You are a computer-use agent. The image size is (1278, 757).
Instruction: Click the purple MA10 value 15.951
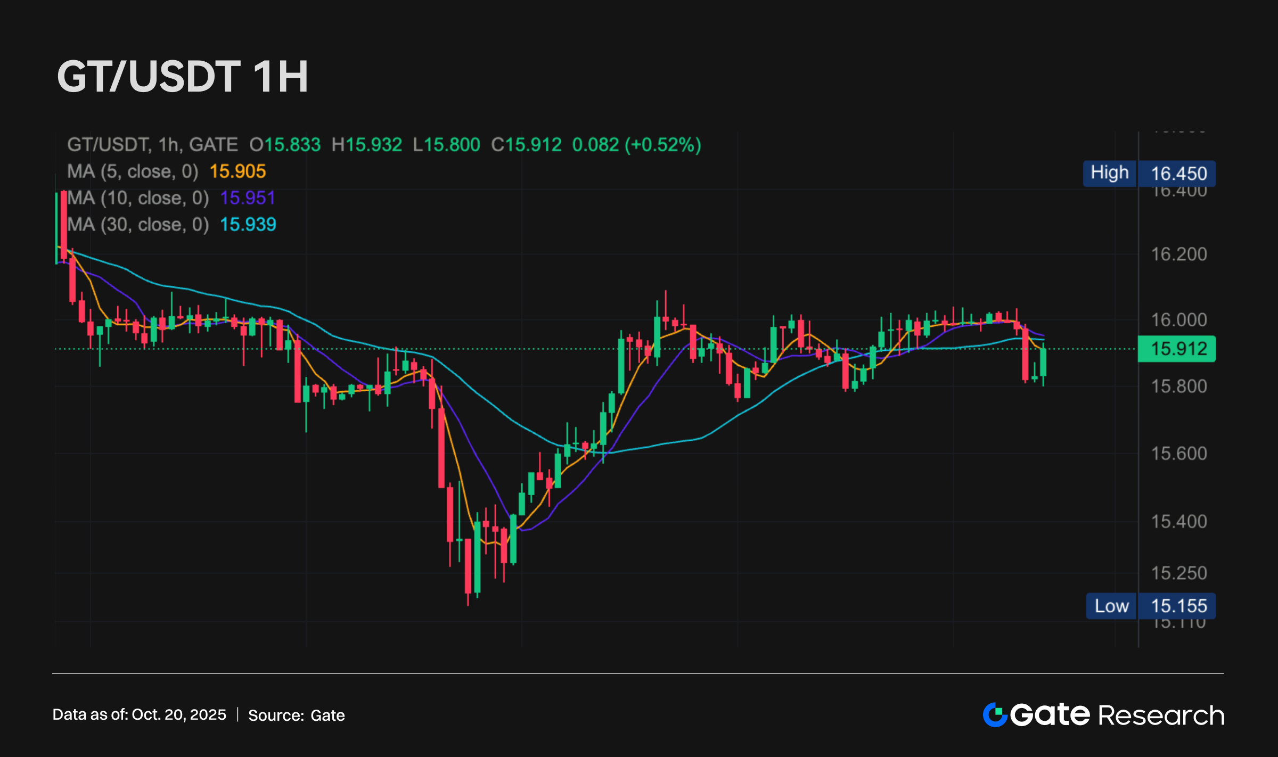point(248,198)
